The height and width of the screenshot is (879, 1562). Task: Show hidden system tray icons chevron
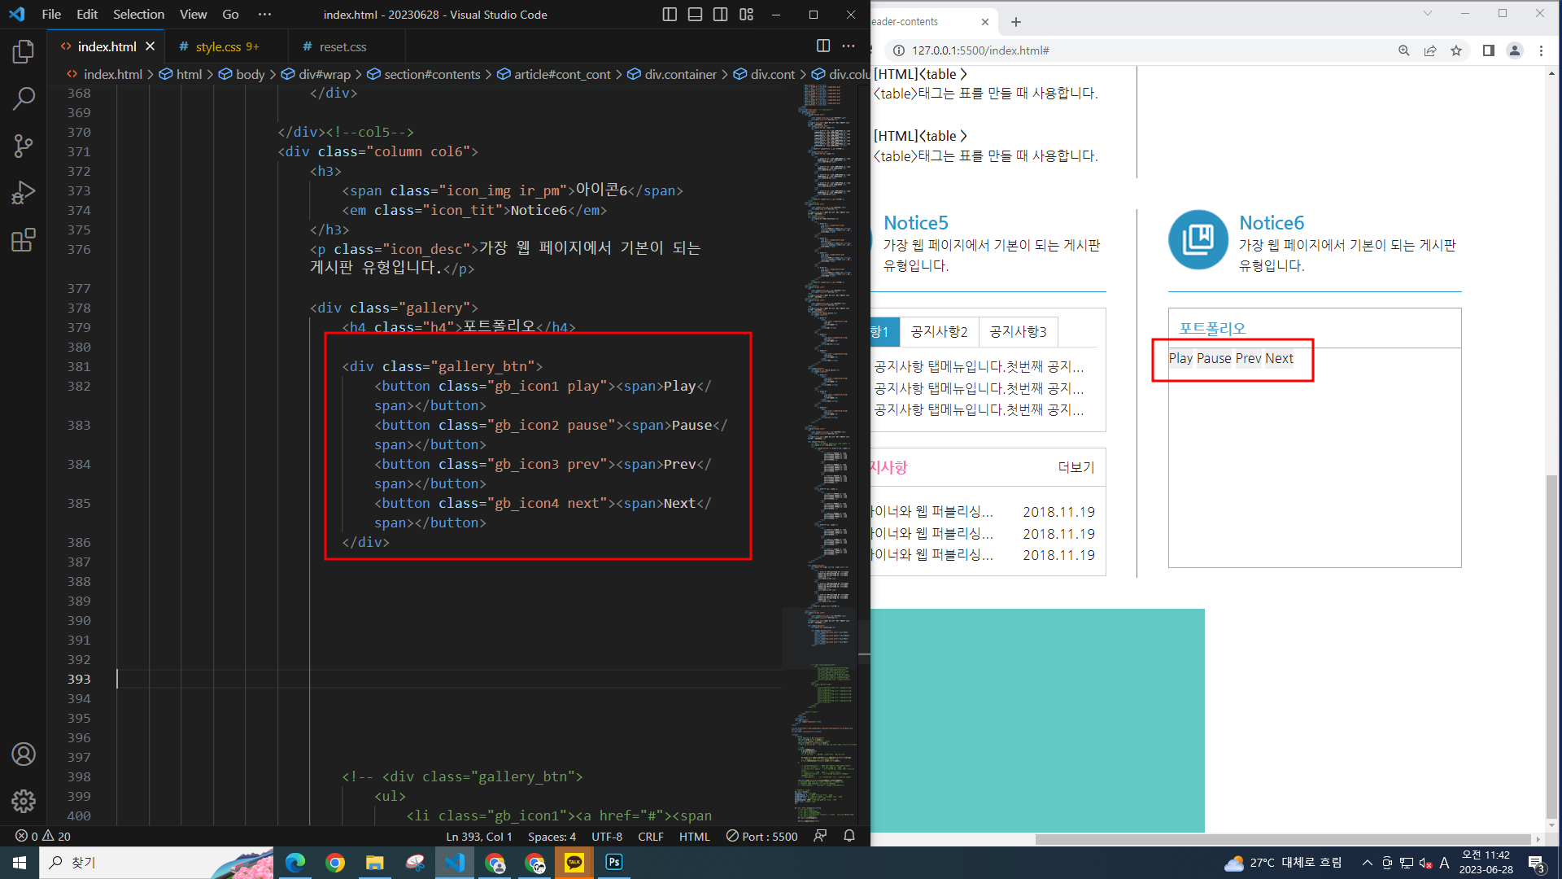1367,863
